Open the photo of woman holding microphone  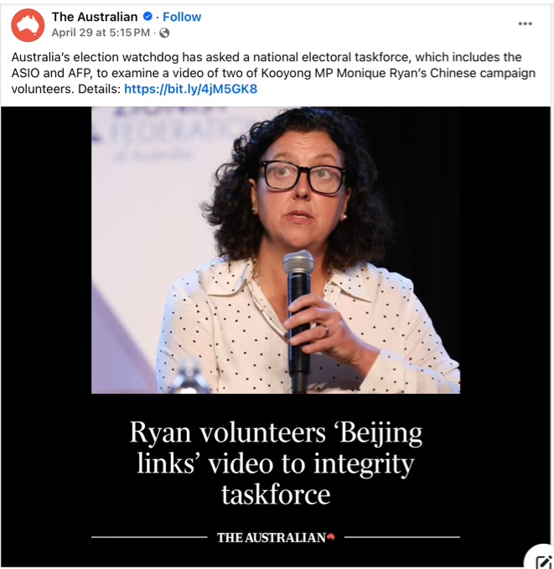click(x=276, y=250)
